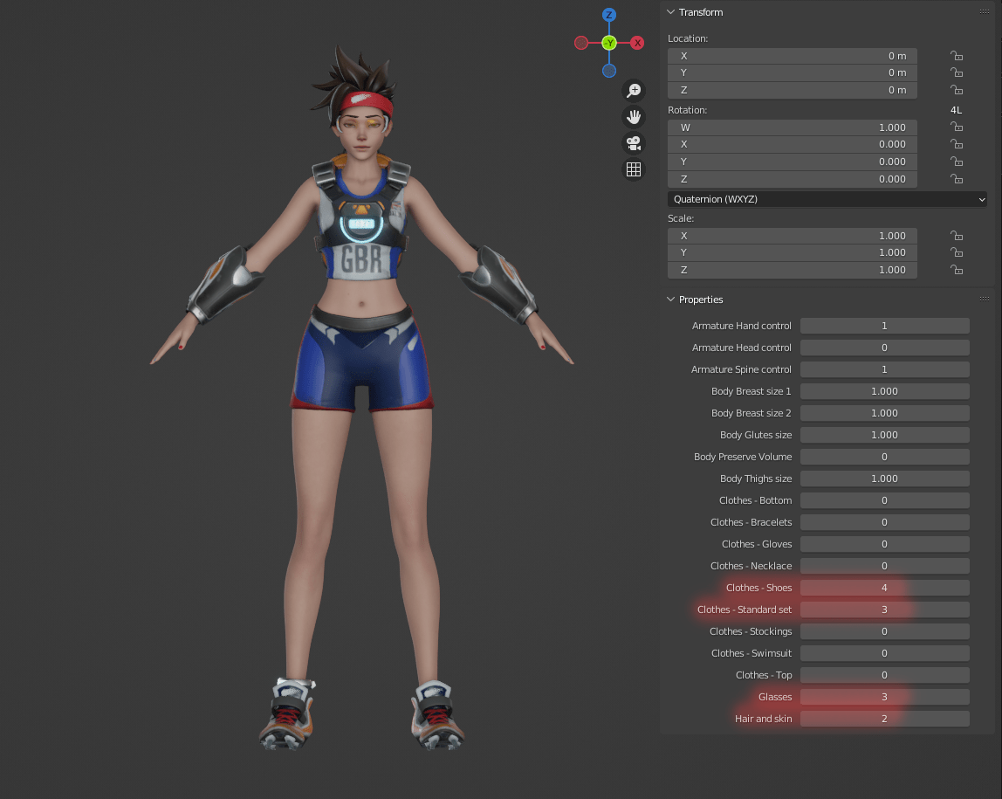Collapse the Properties panel

pos(670,300)
